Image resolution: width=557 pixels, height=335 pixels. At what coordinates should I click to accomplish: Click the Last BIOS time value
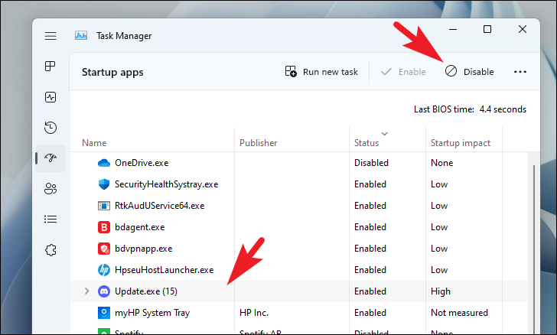tap(503, 109)
